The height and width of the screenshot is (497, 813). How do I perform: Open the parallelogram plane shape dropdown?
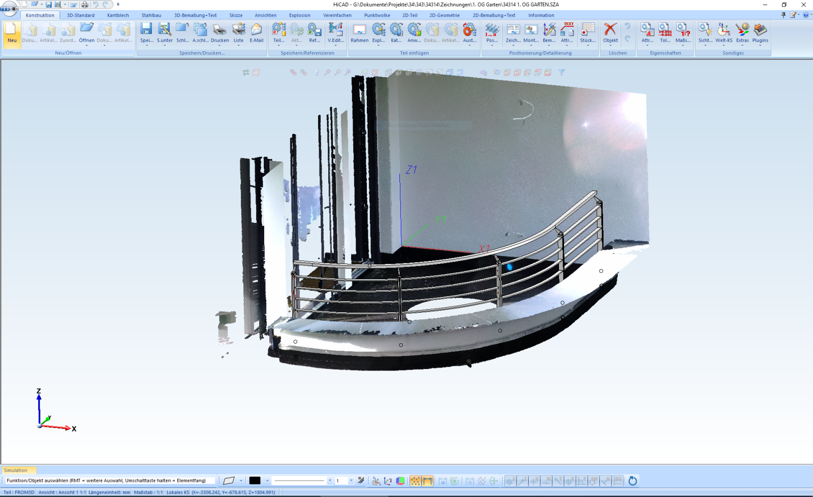point(241,481)
